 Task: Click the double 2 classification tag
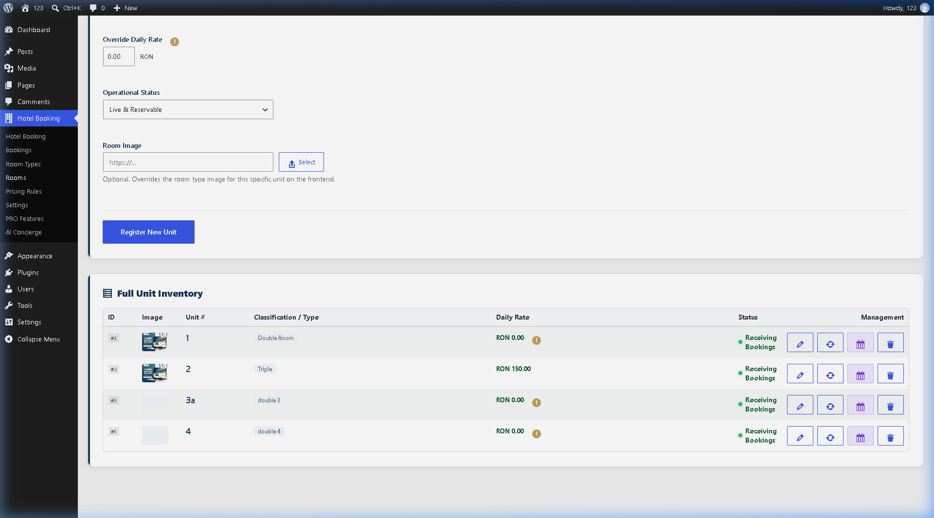tap(269, 400)
